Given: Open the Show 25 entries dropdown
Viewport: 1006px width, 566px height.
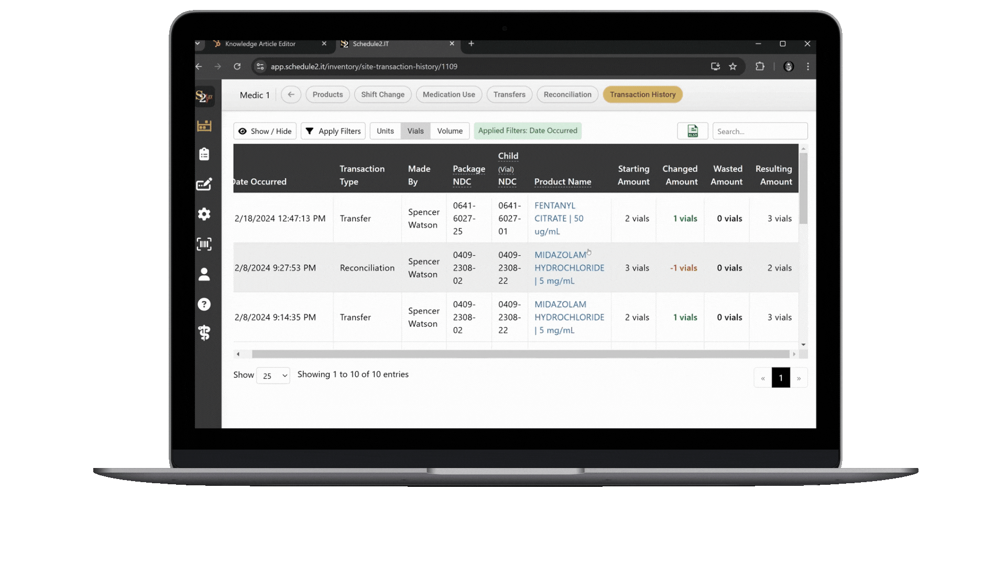Looking at the screenshot, I should [x=273, y=376].
